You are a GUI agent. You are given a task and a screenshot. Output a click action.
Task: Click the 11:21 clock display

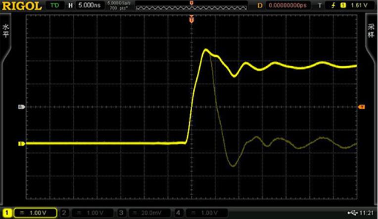(x=367, y=213)
